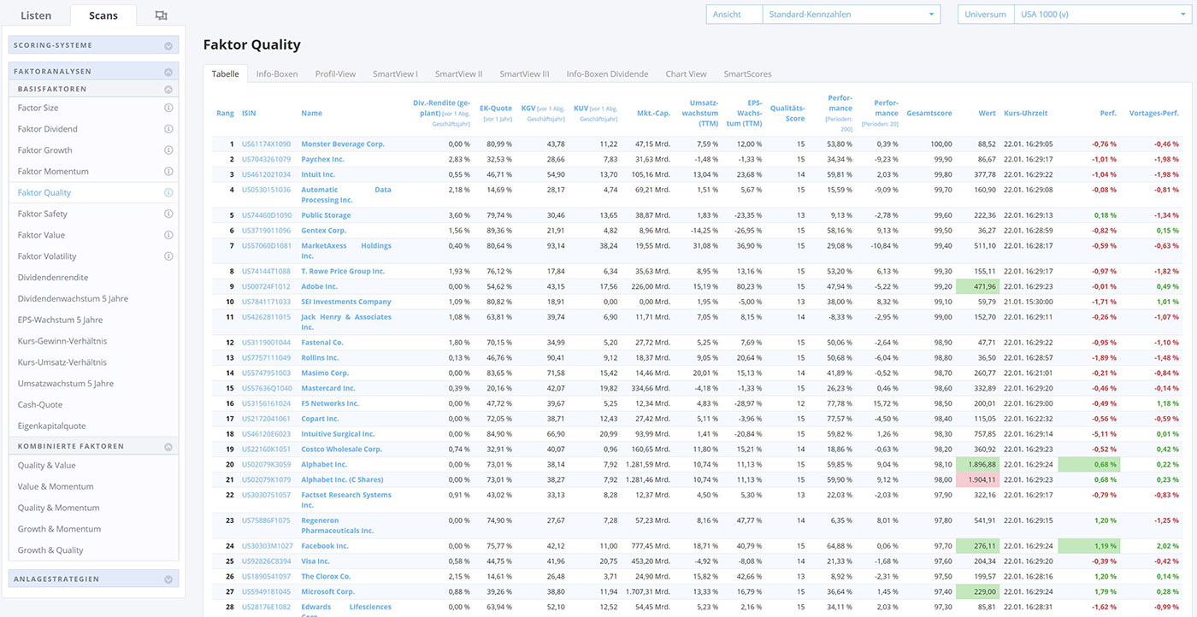Open Paychex Inc. link
This screenshot has width=1197, height=617.
click(x=323, y=160)
